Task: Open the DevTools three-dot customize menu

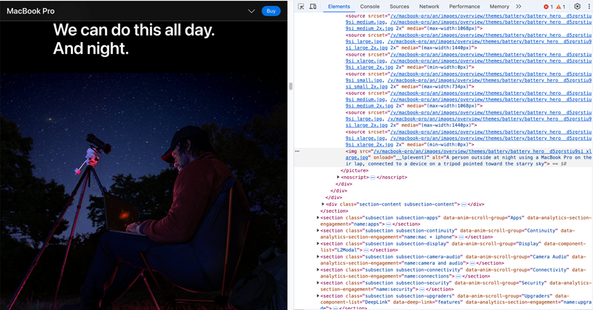Action: 589,7
